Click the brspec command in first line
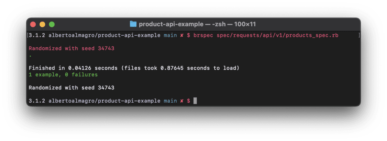This screenshot has width=387, height=141. click(204, 35)
